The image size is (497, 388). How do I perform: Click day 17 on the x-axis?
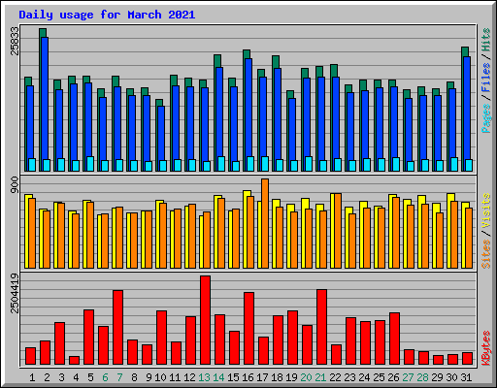[262, 377]
